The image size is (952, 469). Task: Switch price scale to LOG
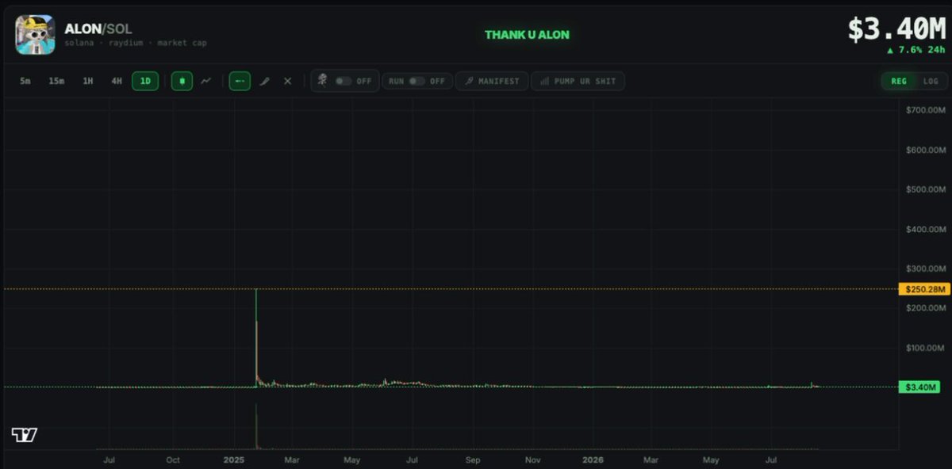pyautogui.click(x=931, y=81)
